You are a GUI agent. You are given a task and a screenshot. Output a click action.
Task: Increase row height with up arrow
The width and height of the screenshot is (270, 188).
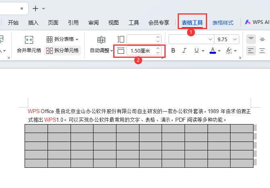(x=158, y=49)
